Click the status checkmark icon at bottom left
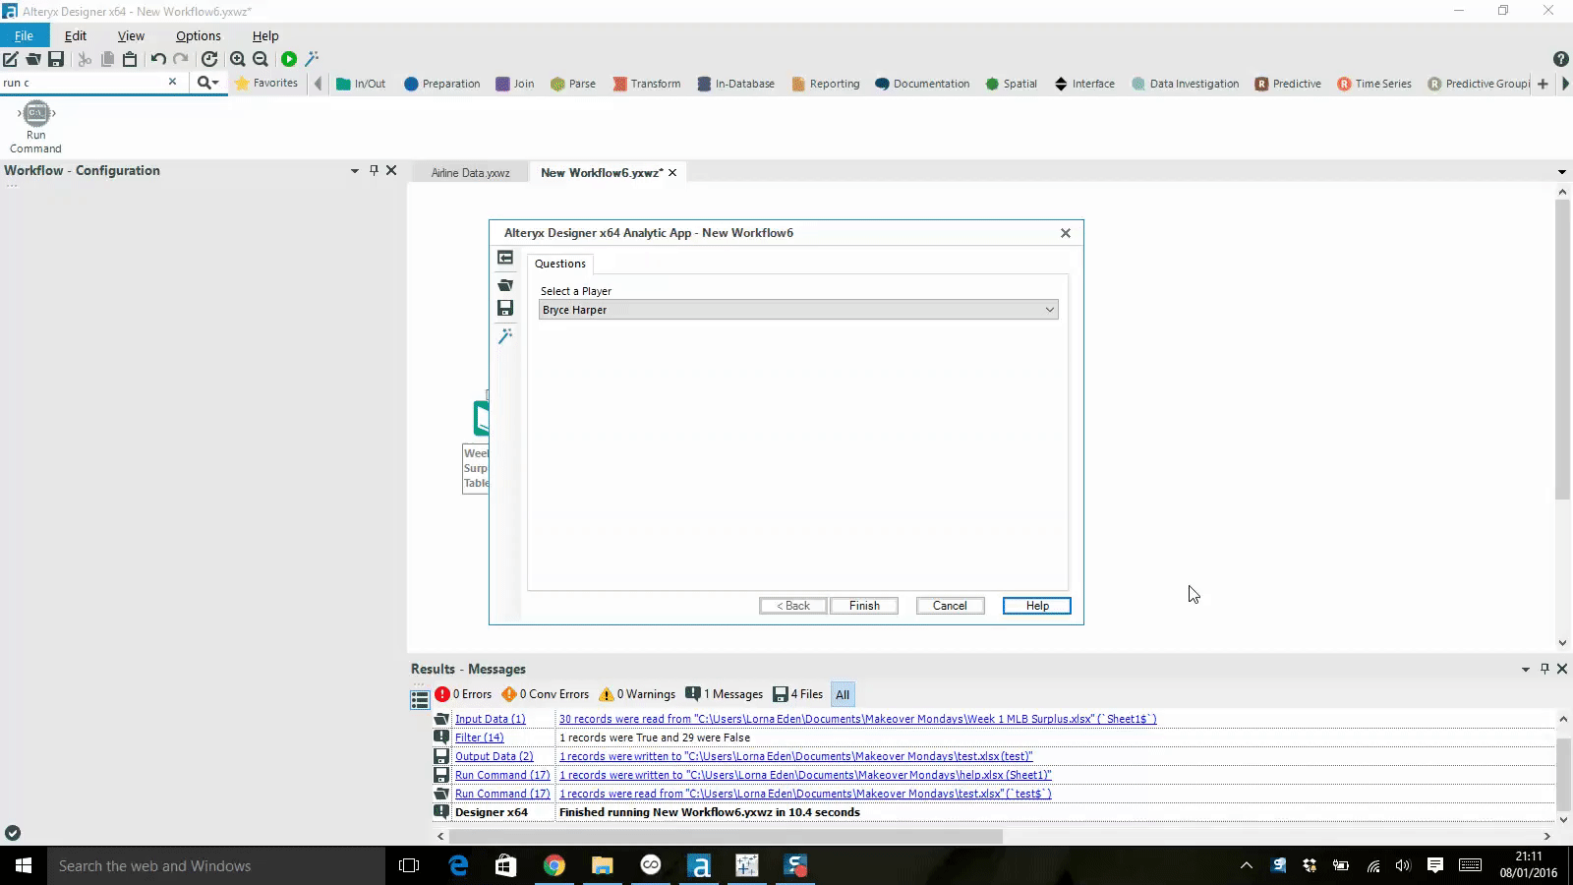Screen dimensions: 1573x885 (13, 833)
